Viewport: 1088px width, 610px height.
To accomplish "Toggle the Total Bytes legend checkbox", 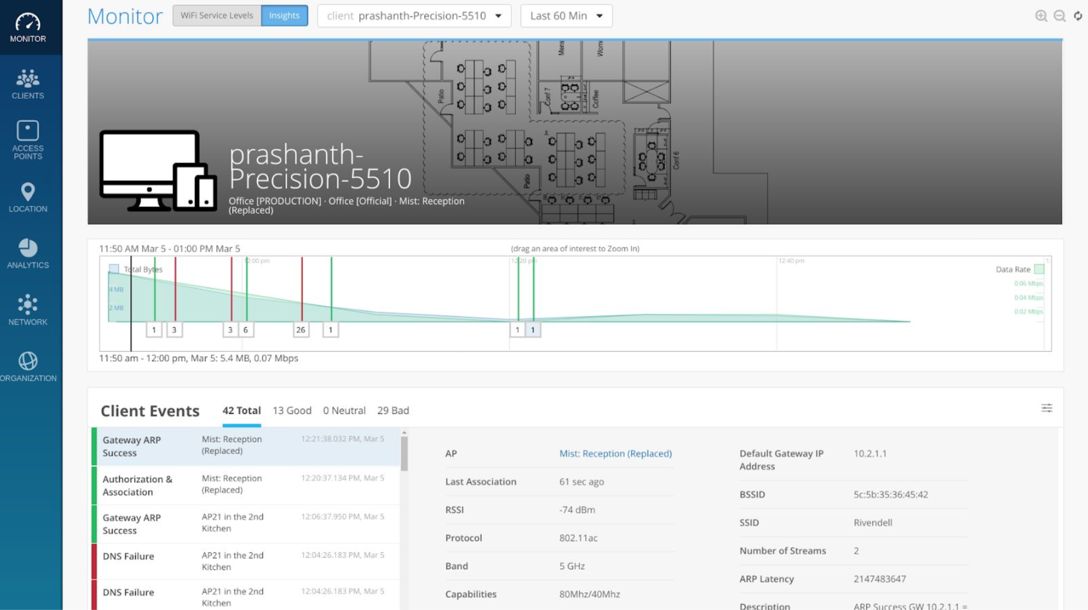I will click(x=114, y=269).
